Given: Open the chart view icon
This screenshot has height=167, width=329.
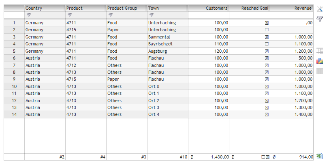Looking at the screenshot, I should tap(320, 61).
